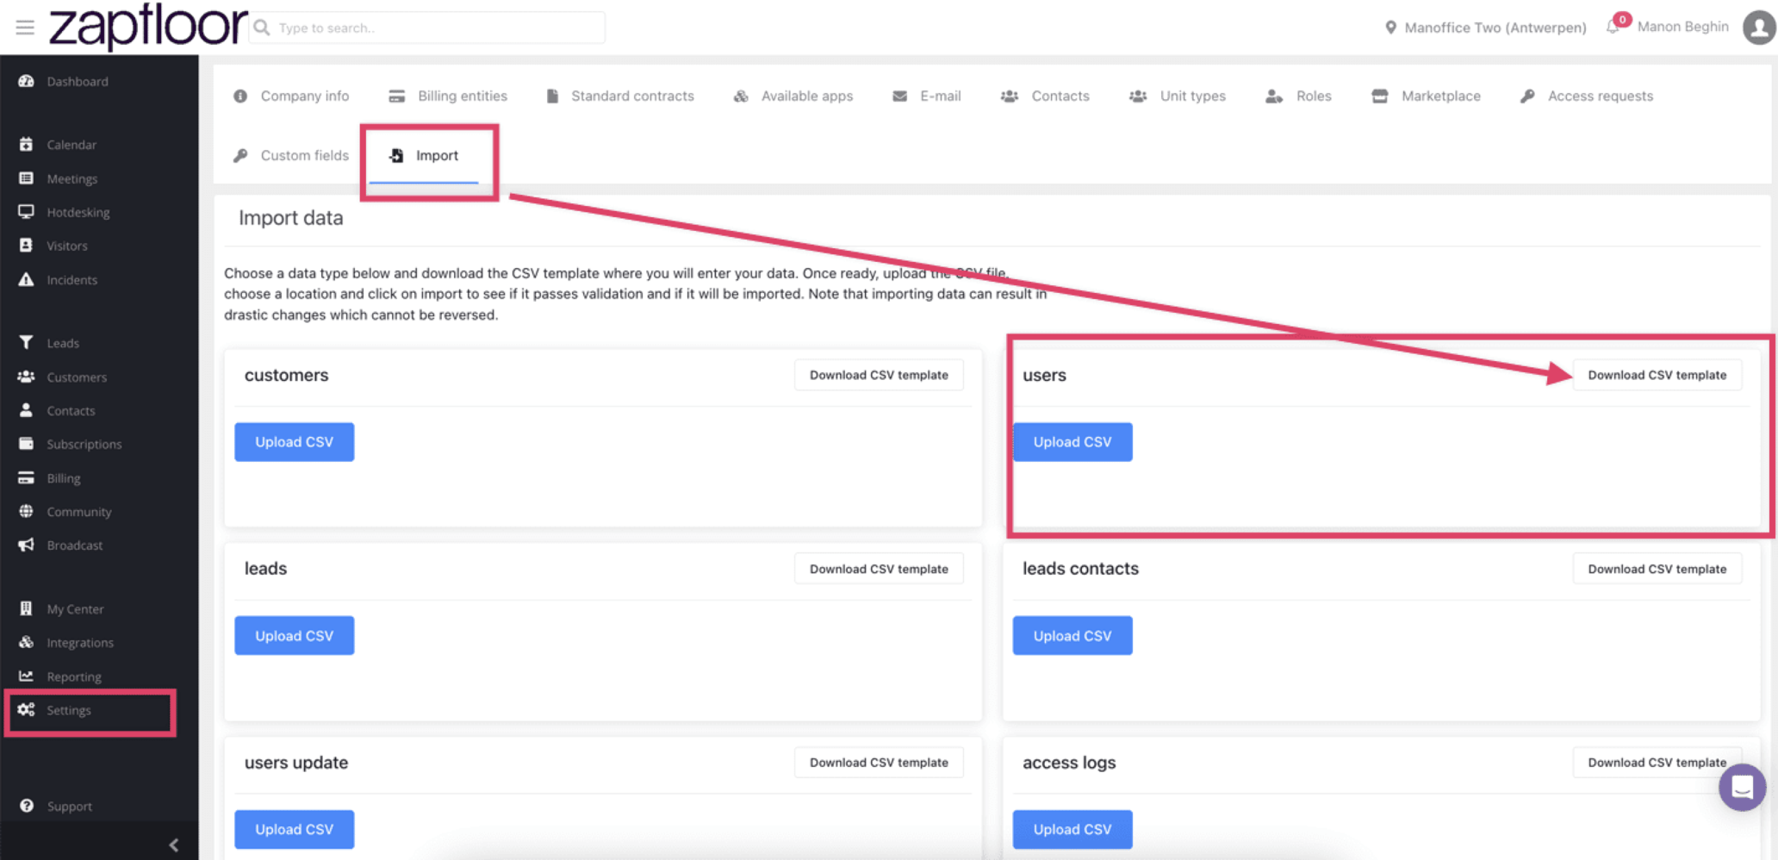The height and width of the screenshot is (860, 1778).
Task: Open the hamburger menu icon
Action: coord(25,28)
